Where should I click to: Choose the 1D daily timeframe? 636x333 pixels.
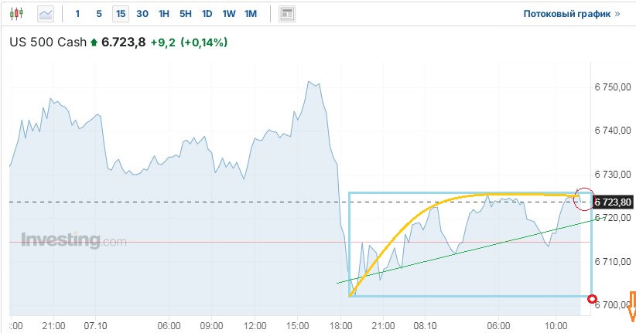coord(207,14)
